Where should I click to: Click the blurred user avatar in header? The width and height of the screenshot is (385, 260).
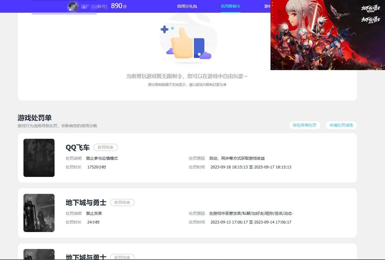click(73, 6)
